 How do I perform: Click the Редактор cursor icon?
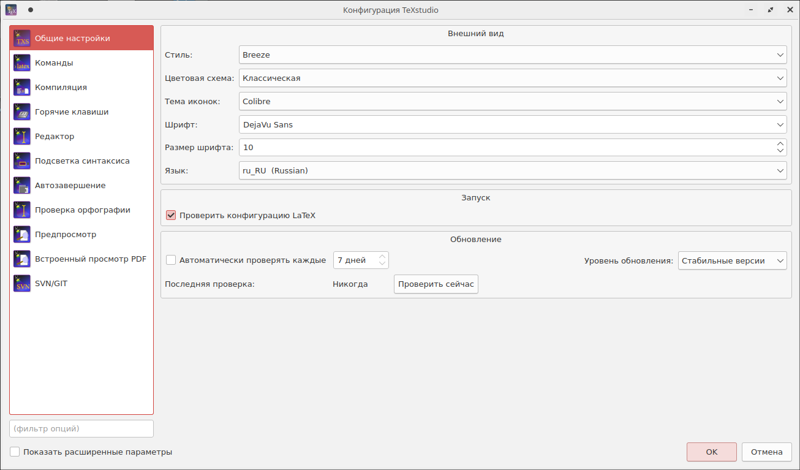[x=22, y=136]
